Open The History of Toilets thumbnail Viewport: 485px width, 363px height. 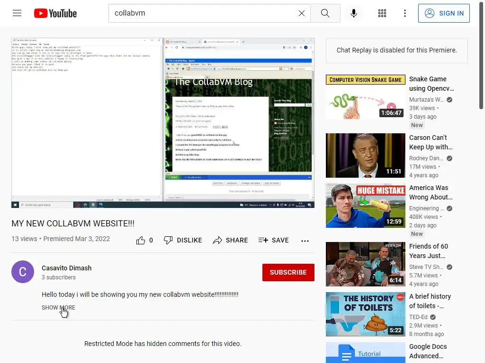pyautogui.click(x=365, y=314)
